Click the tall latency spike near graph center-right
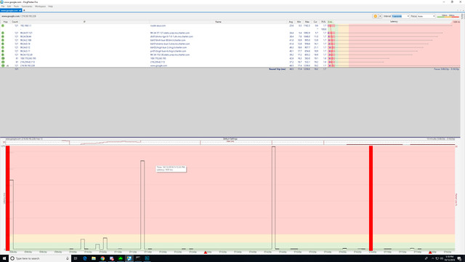The width and height of the screenshot is (465, 262). (273, 197)
